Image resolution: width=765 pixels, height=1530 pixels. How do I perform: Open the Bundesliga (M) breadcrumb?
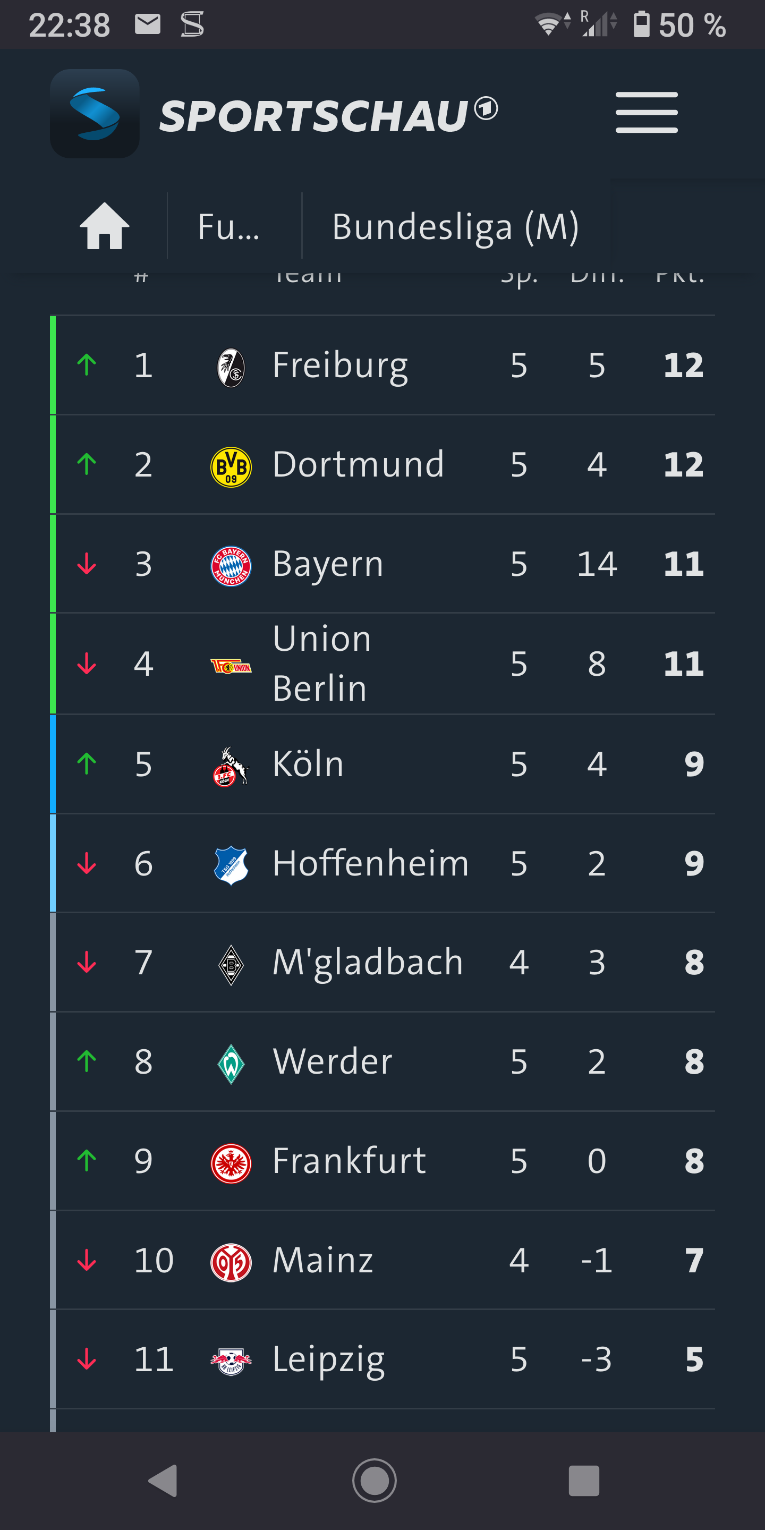coord(456,226)
